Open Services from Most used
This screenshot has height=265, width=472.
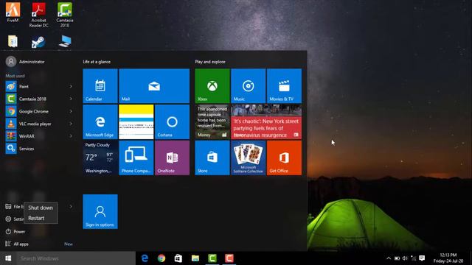coord(39,149)
